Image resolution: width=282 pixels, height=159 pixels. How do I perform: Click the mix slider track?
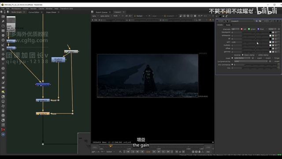[260, 68]
